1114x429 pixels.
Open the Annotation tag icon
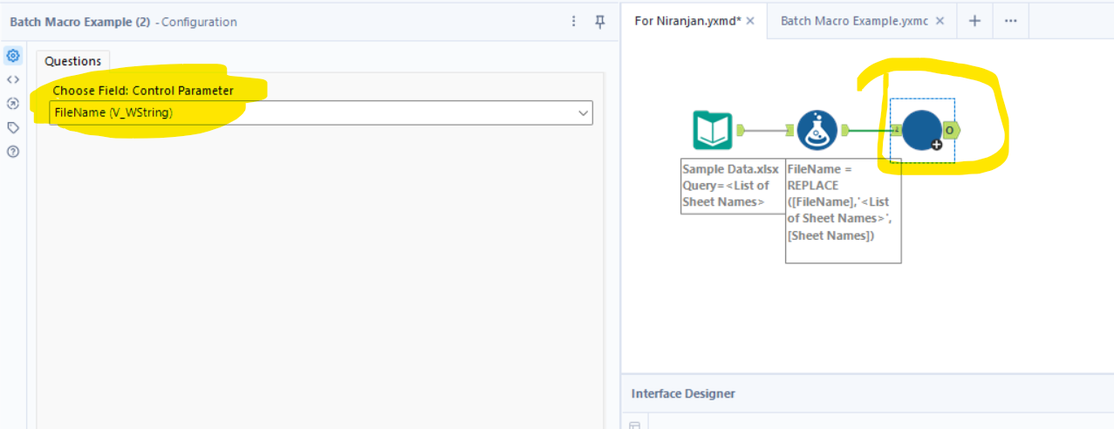coord(13,127)
